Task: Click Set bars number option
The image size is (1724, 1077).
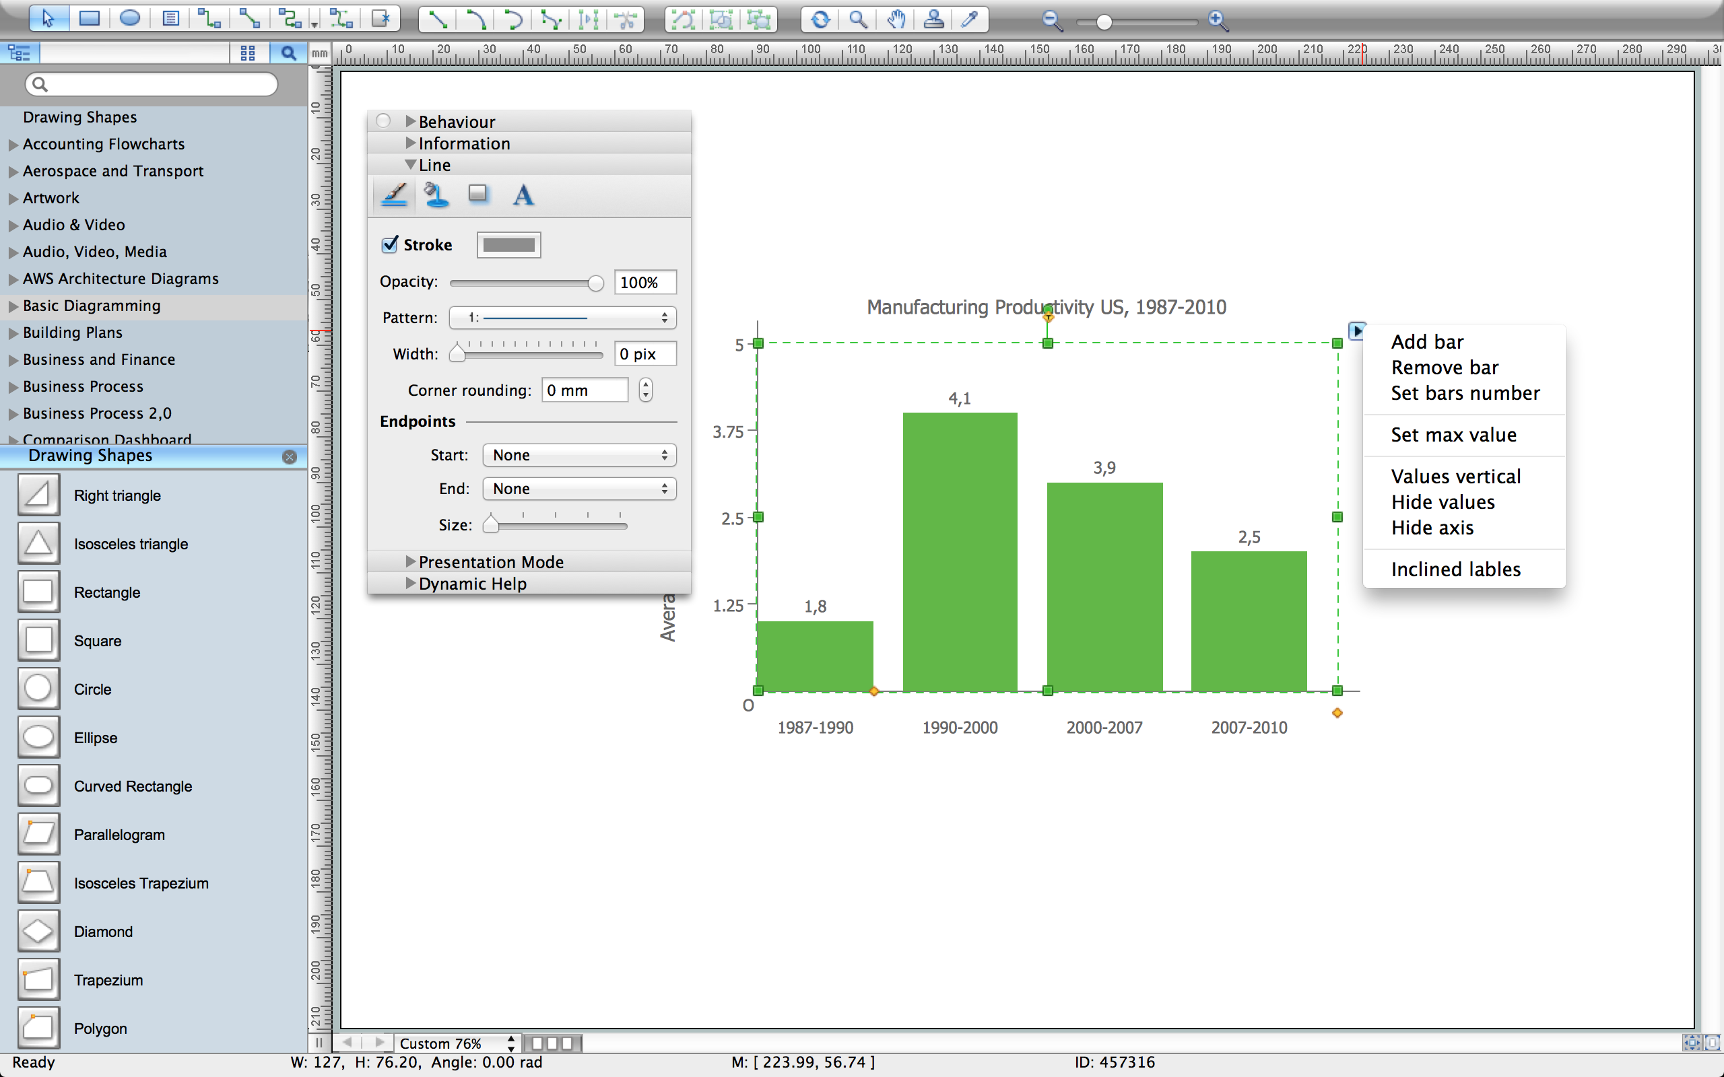Action: (1465, 392)
